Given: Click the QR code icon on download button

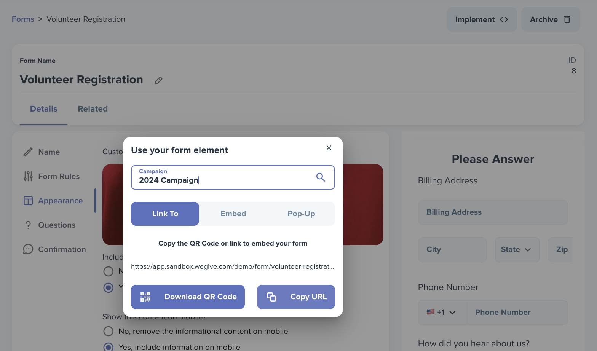Looking at the screenshot, I should (145, 297).
